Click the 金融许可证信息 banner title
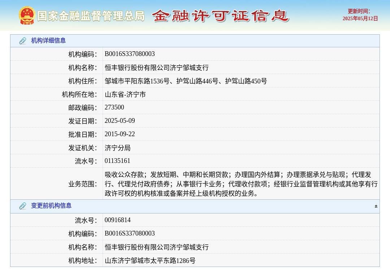Screen dimensions: 390x272 tap(220, 16)
